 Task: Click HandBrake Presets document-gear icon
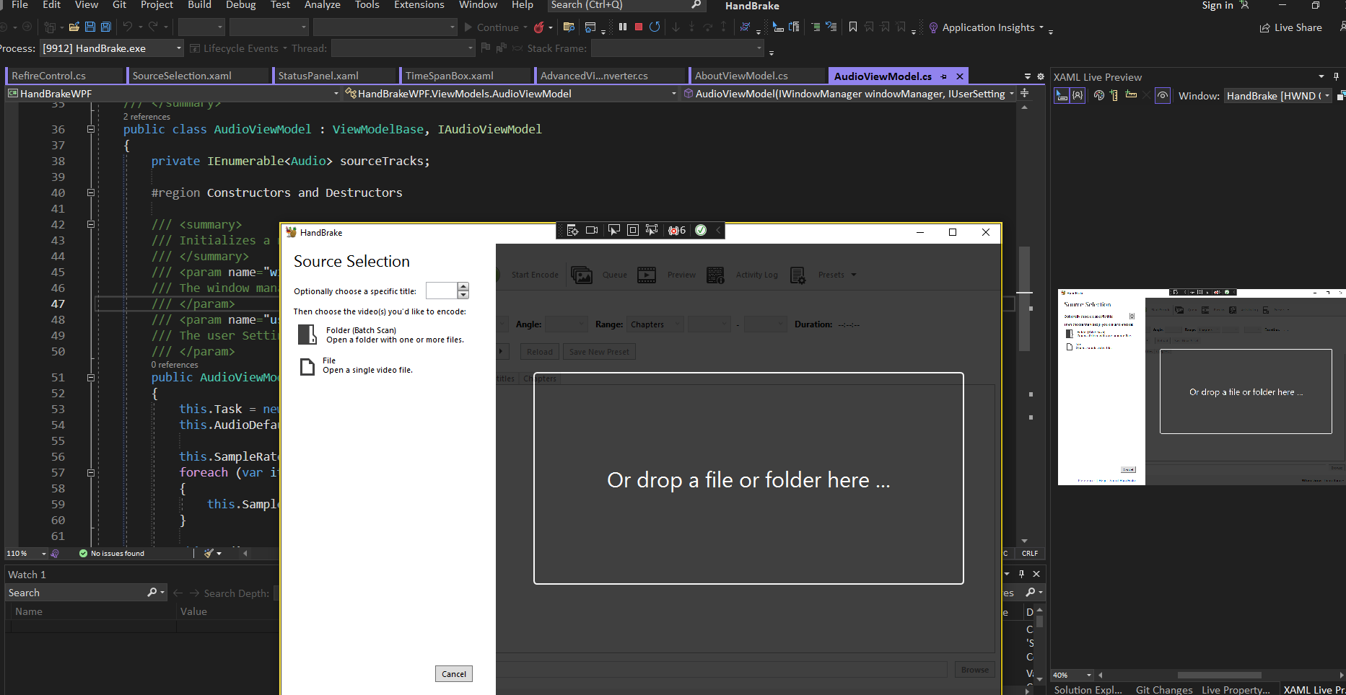797,275
